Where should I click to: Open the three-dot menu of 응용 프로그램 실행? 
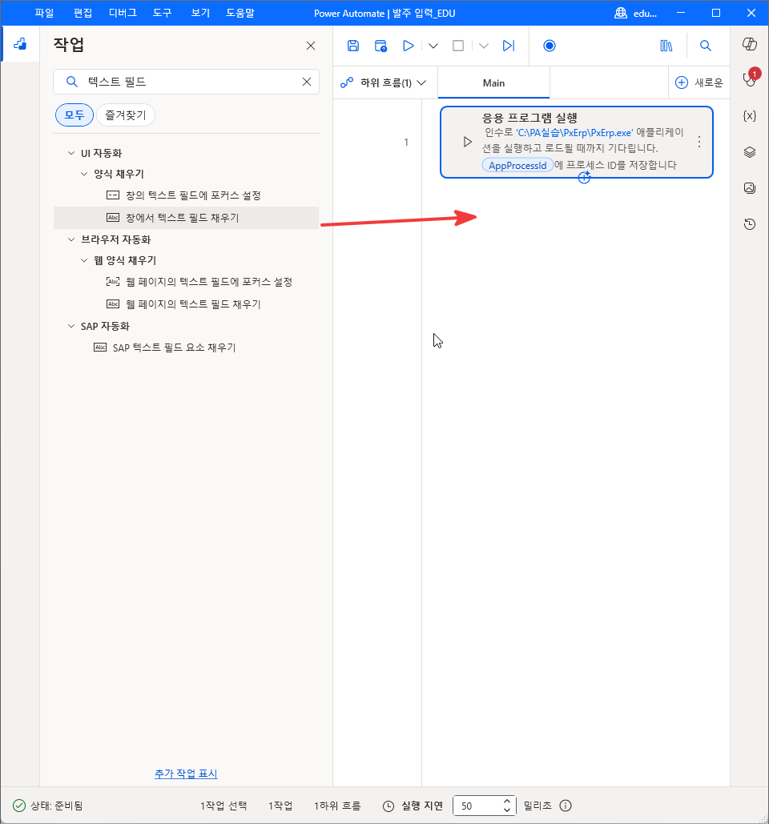point(699,142)
